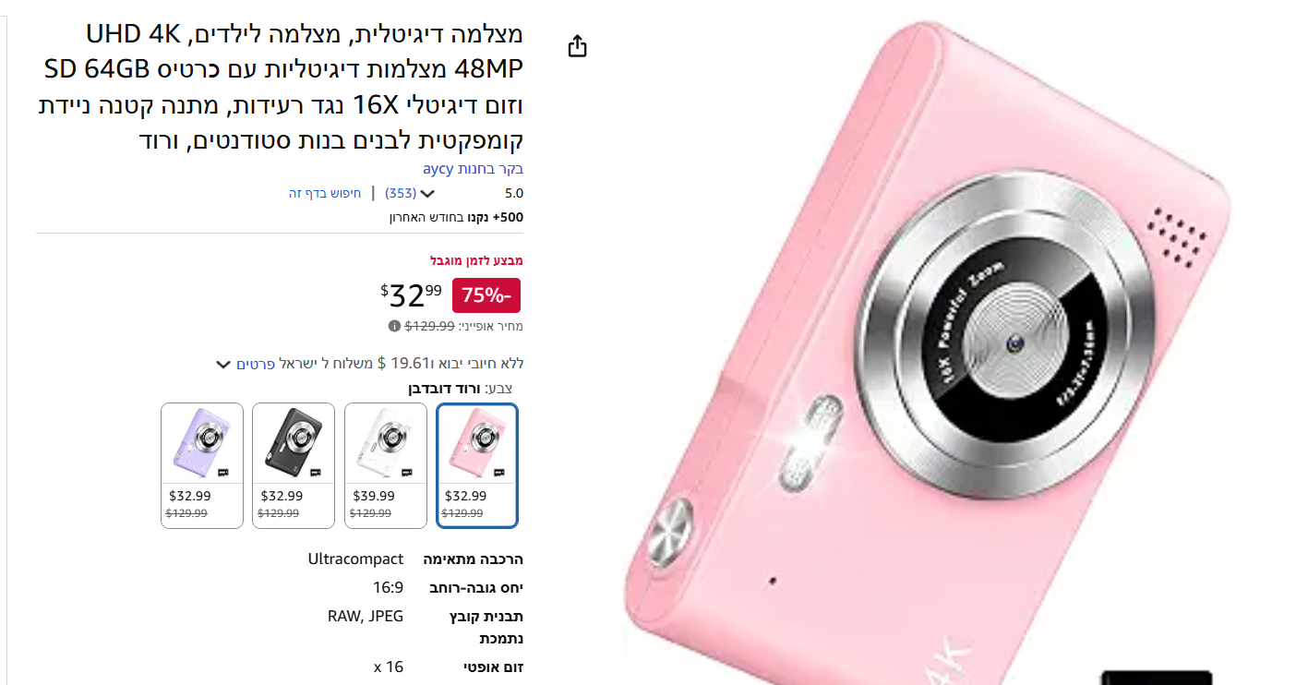Choose the purple camera color variant
The image size is (1296, 685).
click(x=202, y=466)
